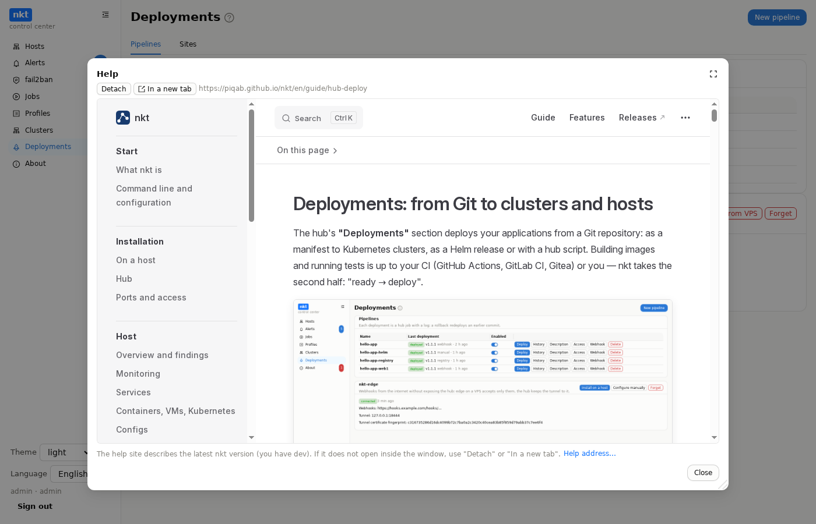
Task: Click the Alerts bell icon
Action: pos(16,63)
